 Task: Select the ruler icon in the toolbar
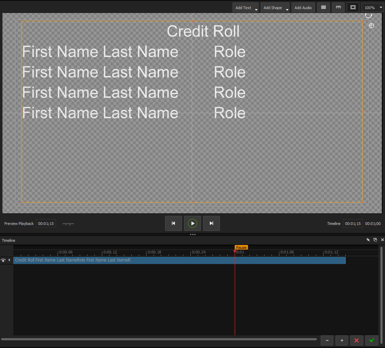[338, 7]
